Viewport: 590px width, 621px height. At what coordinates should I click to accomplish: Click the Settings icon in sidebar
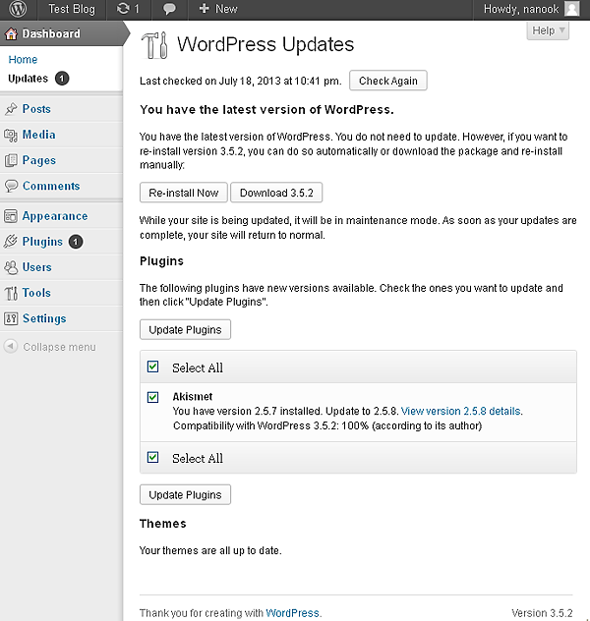click(x=11, y=318)
